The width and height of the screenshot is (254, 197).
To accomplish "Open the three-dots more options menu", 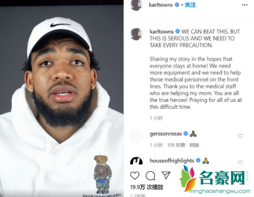I will (x=244, y=5).
